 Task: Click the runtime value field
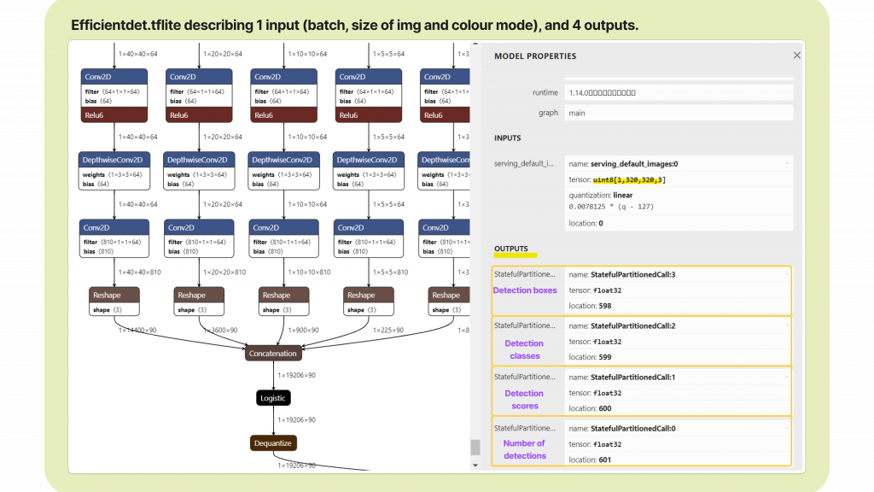pos(679,92)
